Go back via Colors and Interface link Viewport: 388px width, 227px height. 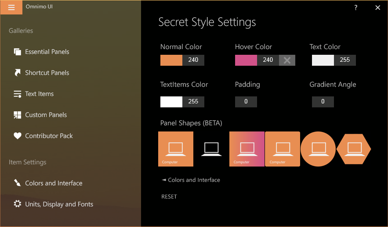click(191, 180)
